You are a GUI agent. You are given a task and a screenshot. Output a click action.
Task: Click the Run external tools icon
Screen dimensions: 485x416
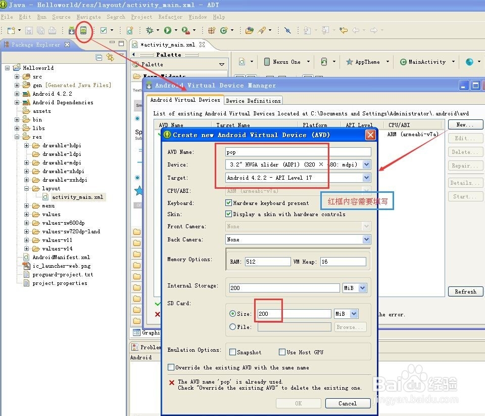click(185, 30)
